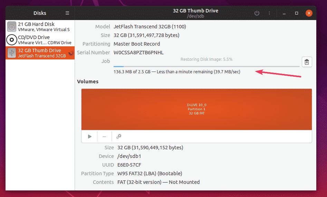Click the Restoring Disk Image progress bar
Image resolution: width=327 pixels, height=197 pixels.
(206, 66)
